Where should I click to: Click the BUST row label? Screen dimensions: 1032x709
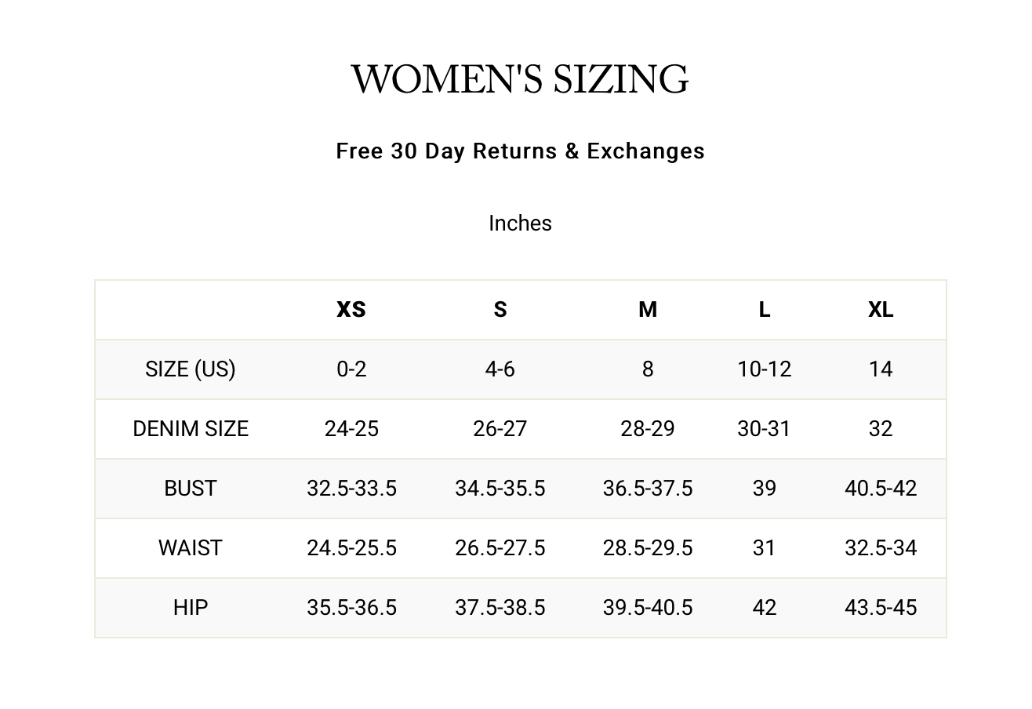pos(191,489)
